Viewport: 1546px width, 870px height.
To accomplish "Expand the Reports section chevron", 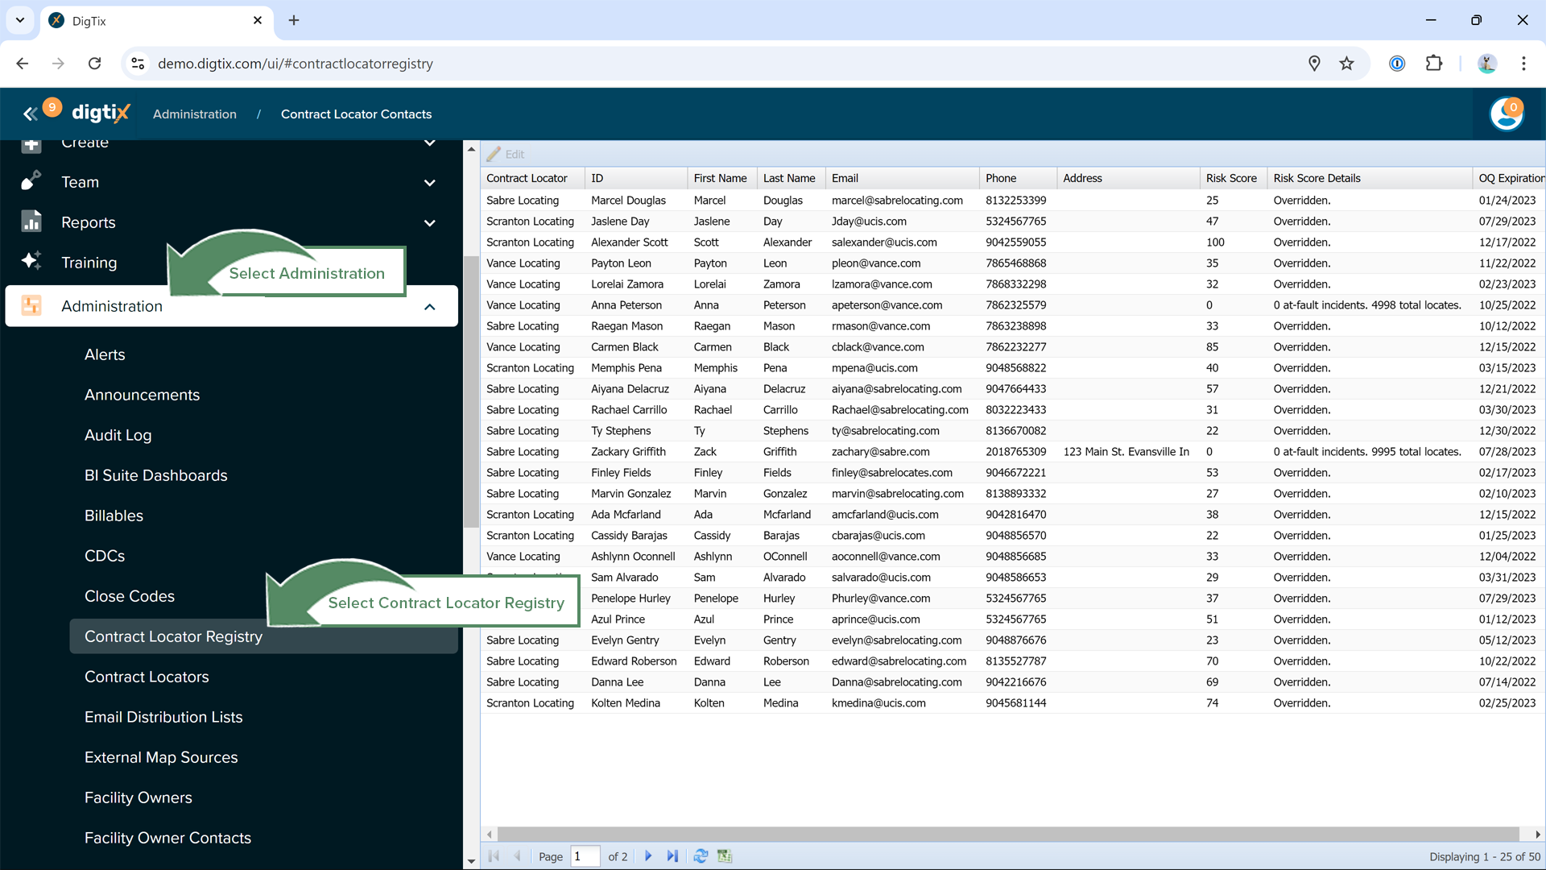I will coord(430,223).
